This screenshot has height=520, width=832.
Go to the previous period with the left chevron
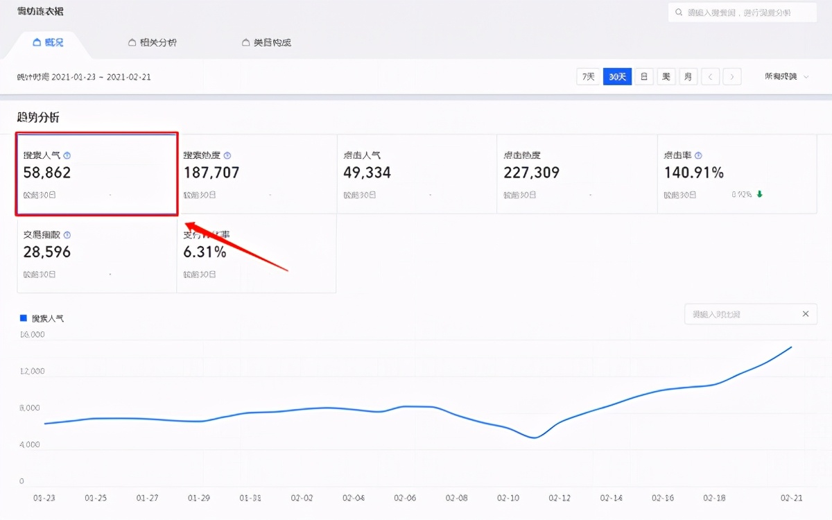(x=710, y=77)
